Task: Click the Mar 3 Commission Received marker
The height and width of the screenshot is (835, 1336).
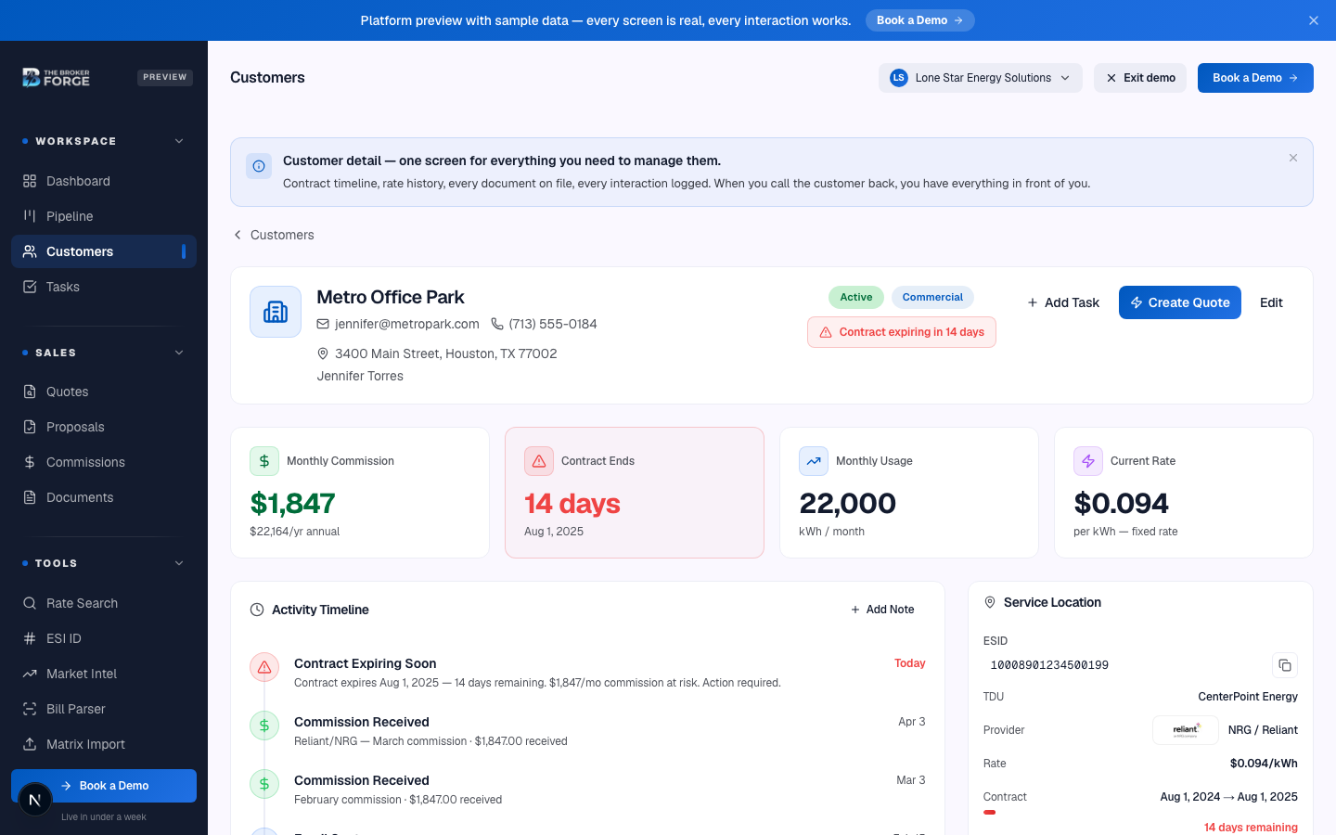Action: tap(264, 784)
